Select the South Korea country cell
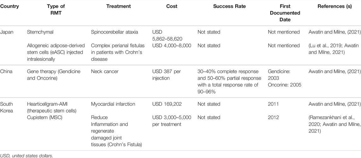Viewport: 361px width, 158px height. click(x=6, y=108)
